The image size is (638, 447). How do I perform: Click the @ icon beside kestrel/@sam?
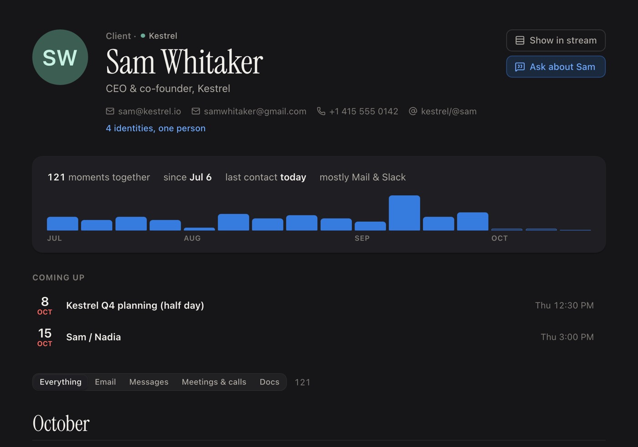(413, 111)
